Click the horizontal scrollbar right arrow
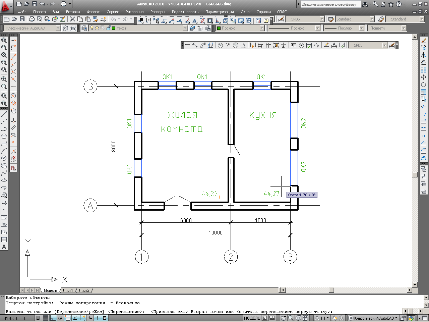The width and height of the screenshot is (429, 322). (410, 290)
